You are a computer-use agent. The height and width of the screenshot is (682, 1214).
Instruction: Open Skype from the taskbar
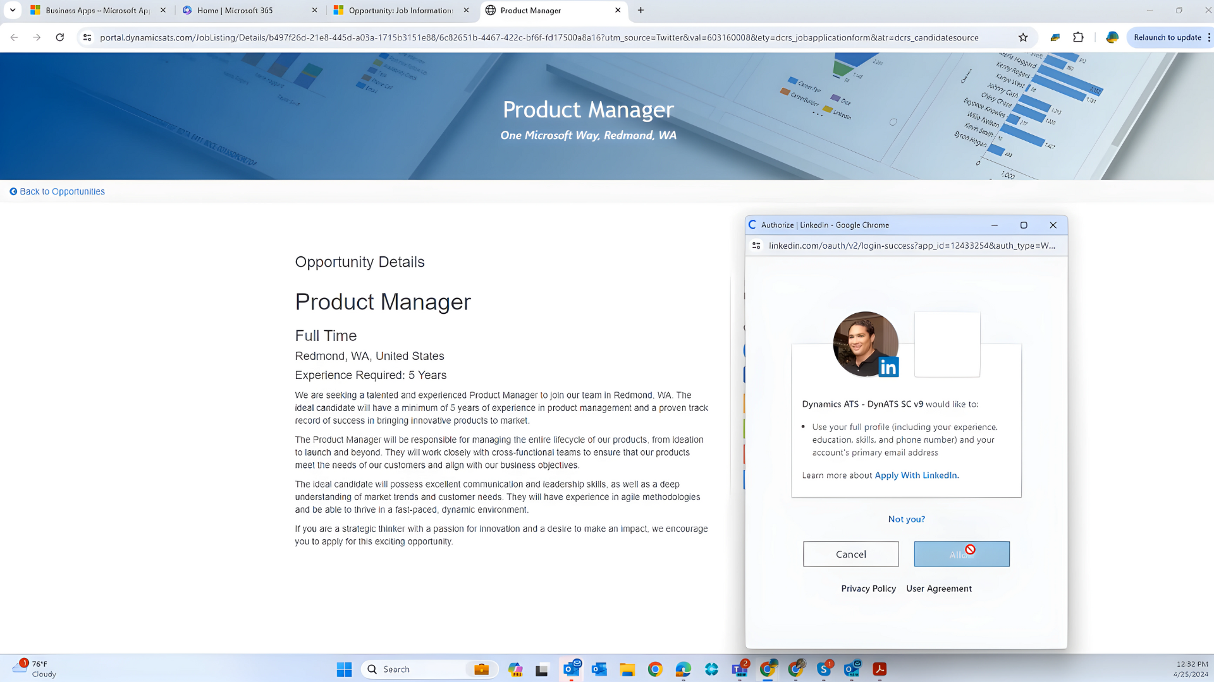(x=824, y=669)
